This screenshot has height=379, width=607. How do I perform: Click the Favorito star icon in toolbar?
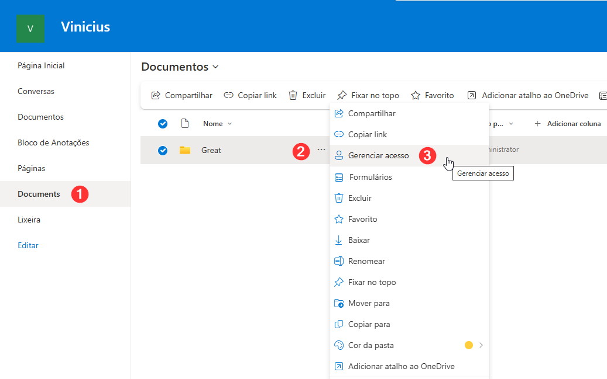(416, 95)
